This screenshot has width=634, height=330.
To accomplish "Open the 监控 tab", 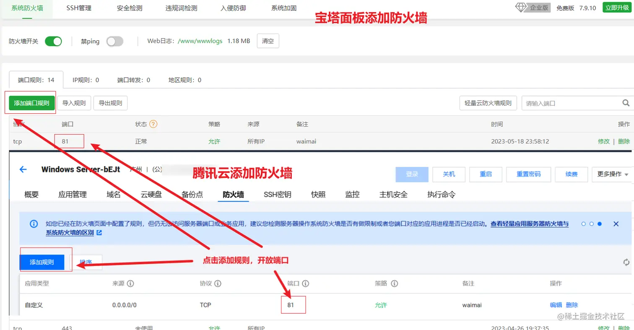I will click(352, 195).
